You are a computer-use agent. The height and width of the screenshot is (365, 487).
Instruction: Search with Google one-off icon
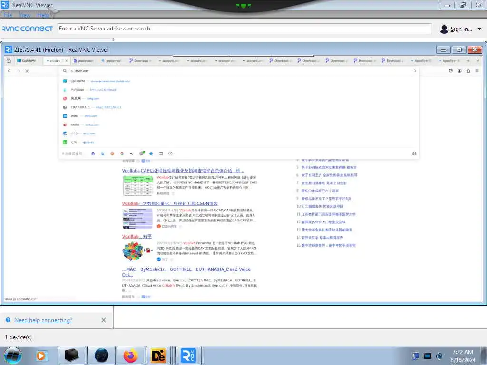[x=122, y=154]
